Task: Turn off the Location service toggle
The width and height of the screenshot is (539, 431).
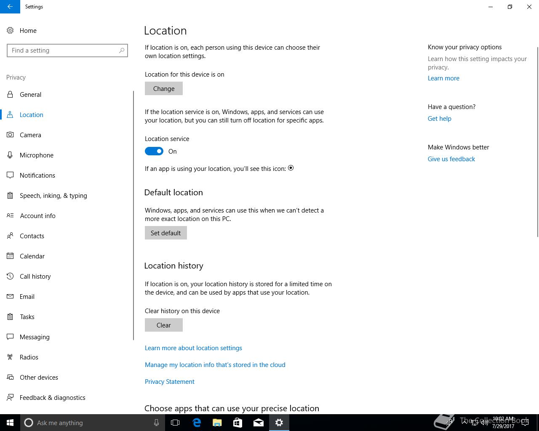Action: tap(154, 152)
